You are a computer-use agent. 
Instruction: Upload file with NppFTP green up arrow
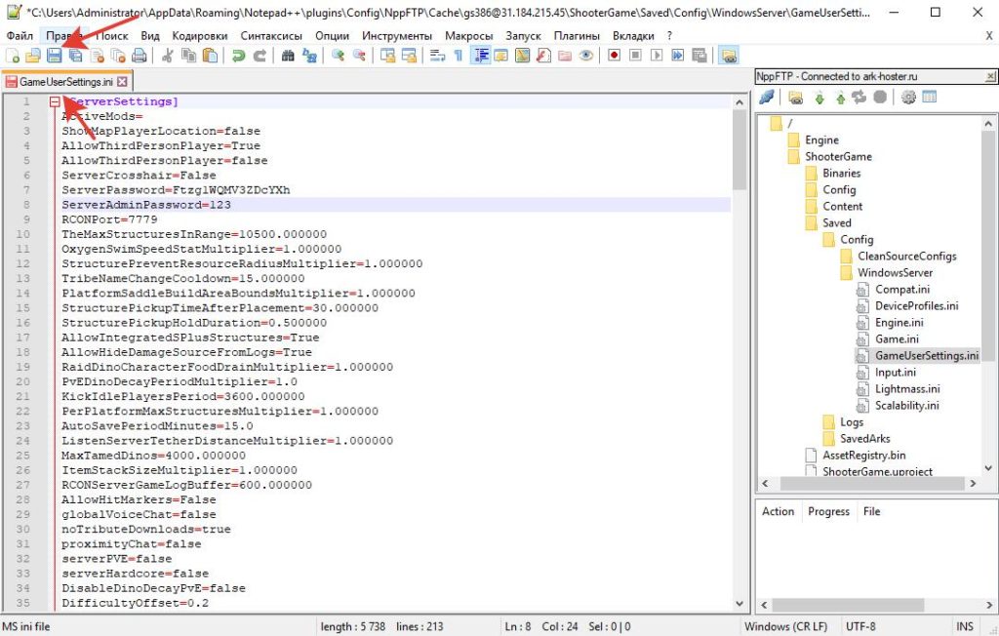[840, 98]
